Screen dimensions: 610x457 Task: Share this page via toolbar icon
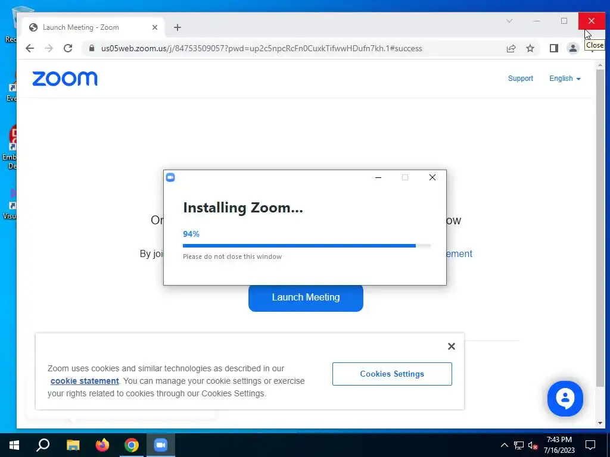pos(511,48)
